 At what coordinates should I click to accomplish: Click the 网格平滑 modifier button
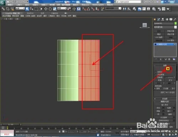click(x=171, y=31)
